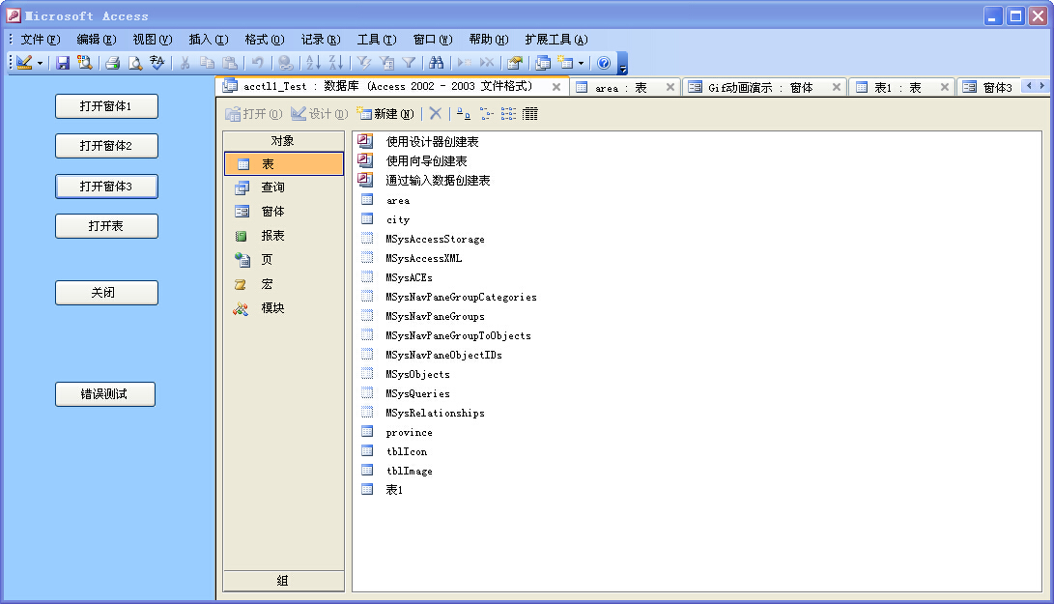
Task: Click the 打开表 button
Action: 106,226
